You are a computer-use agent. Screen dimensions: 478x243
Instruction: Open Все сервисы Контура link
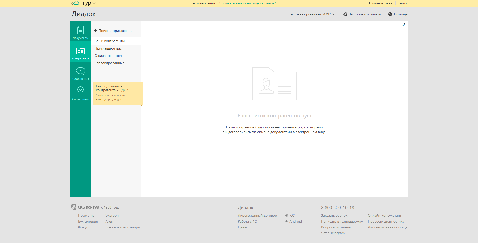pyautogui.click(x=123, y=227)
